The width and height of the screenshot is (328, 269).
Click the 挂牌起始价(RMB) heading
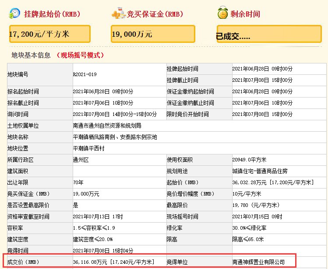(x=52, y=14)
